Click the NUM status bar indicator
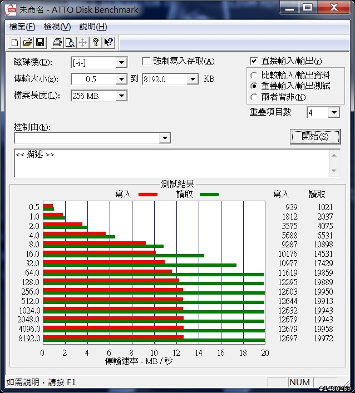The height and width of the screenshot is (393, 355). 299,382
